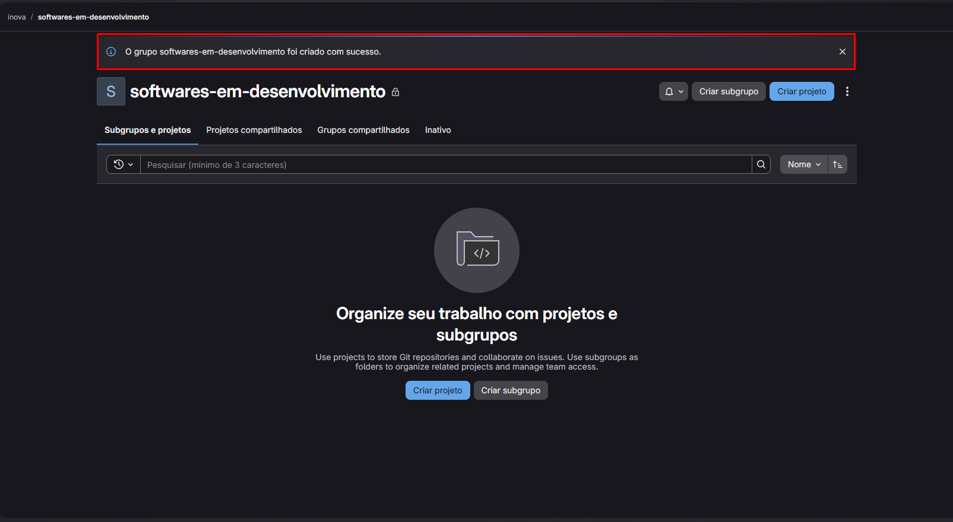This screenshot has width=953, height=522.
Task: Switch to the Grupos compartilhados tab
Action: click(363, 130)
